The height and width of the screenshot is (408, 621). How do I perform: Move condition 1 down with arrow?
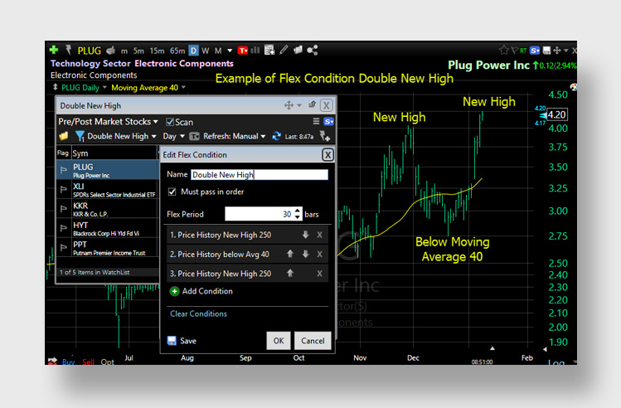[305, 235]
